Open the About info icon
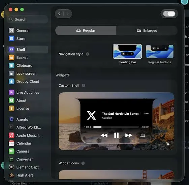Viewport: 189px width, 185px height. click(11, 100)
